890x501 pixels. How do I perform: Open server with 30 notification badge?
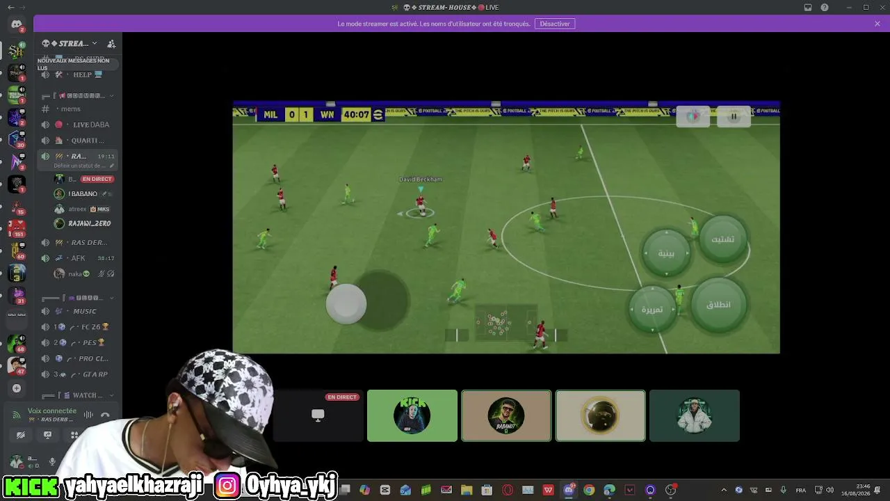click(x=17, y=138)
